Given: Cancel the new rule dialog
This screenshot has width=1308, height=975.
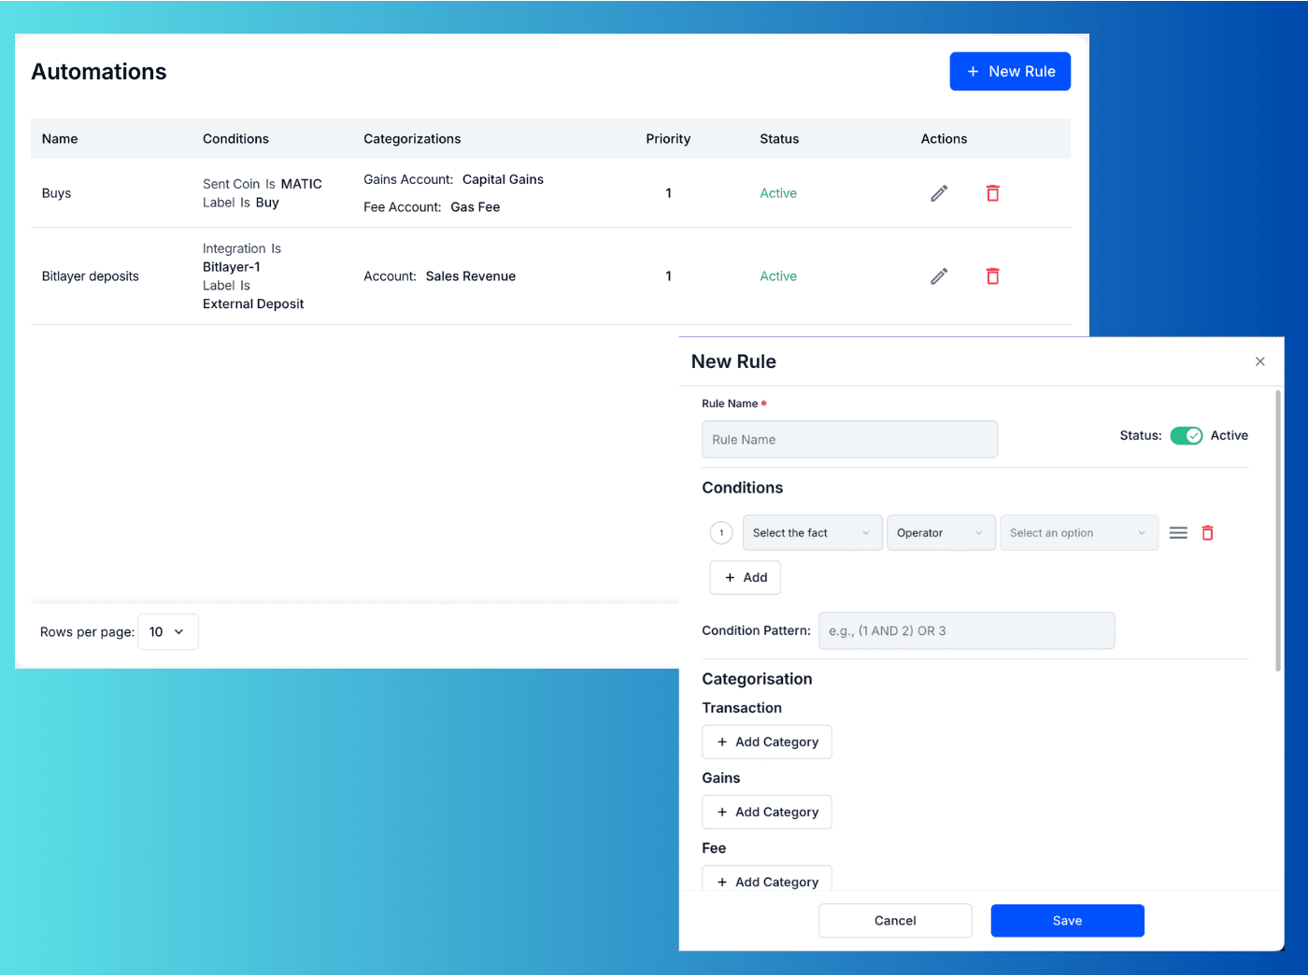Looking at the screenshot, I should [x=894, y=921].
